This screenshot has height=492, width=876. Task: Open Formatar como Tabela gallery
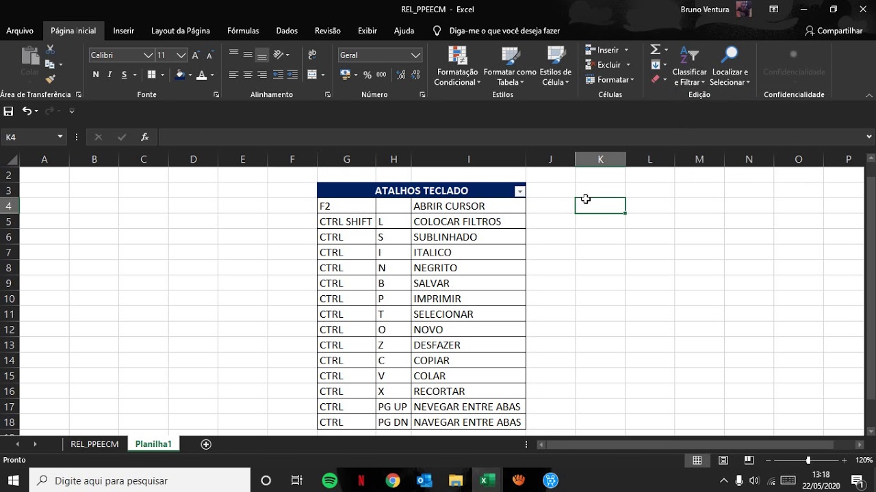510,66
